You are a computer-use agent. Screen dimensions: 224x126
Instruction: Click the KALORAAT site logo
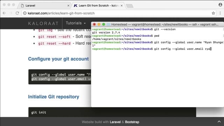pos(43,23)
